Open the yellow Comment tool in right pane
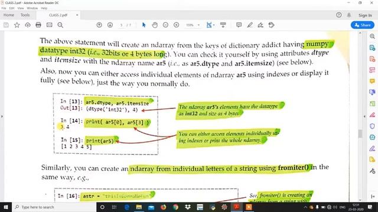Screen dimensions: 378x212 point(372,81)
